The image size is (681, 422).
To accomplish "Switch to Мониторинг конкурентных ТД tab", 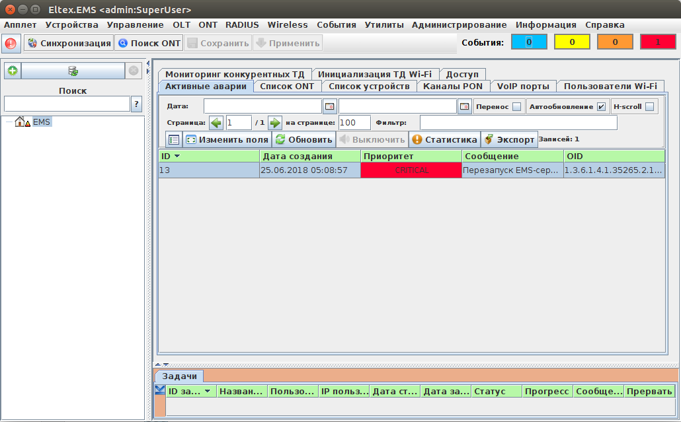I will pos(235,74).
